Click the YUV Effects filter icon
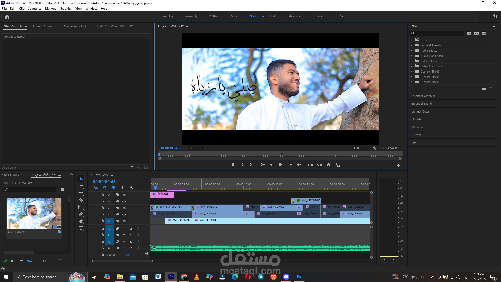 point(484,33)
